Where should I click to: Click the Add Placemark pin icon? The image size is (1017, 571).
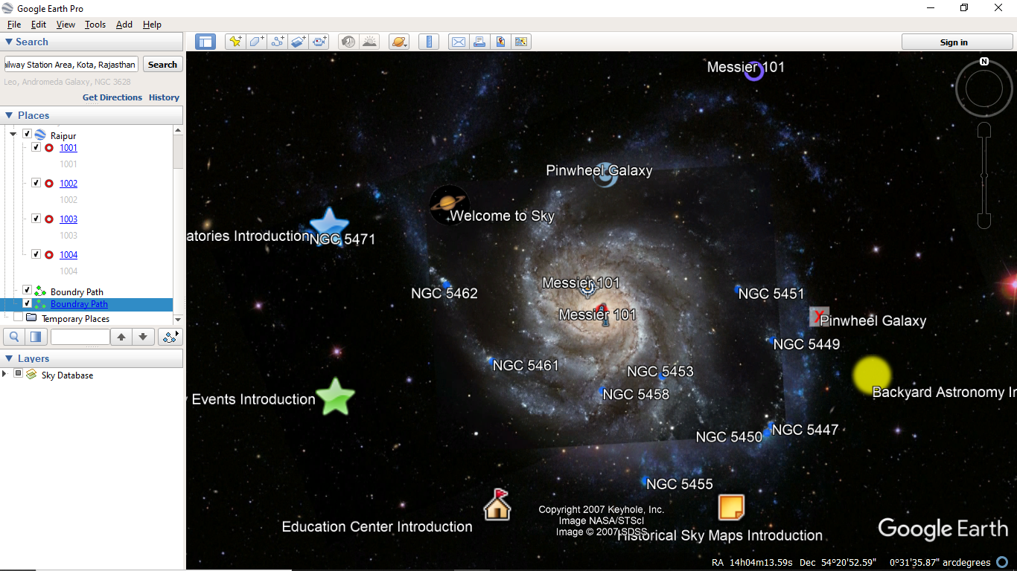[x=235, y=42]
